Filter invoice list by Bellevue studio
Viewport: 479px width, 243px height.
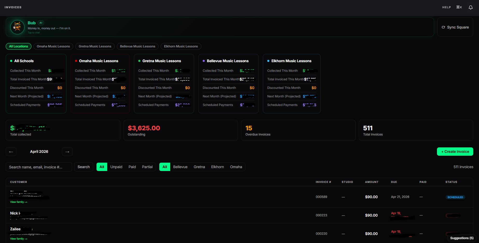click(180, 167)
